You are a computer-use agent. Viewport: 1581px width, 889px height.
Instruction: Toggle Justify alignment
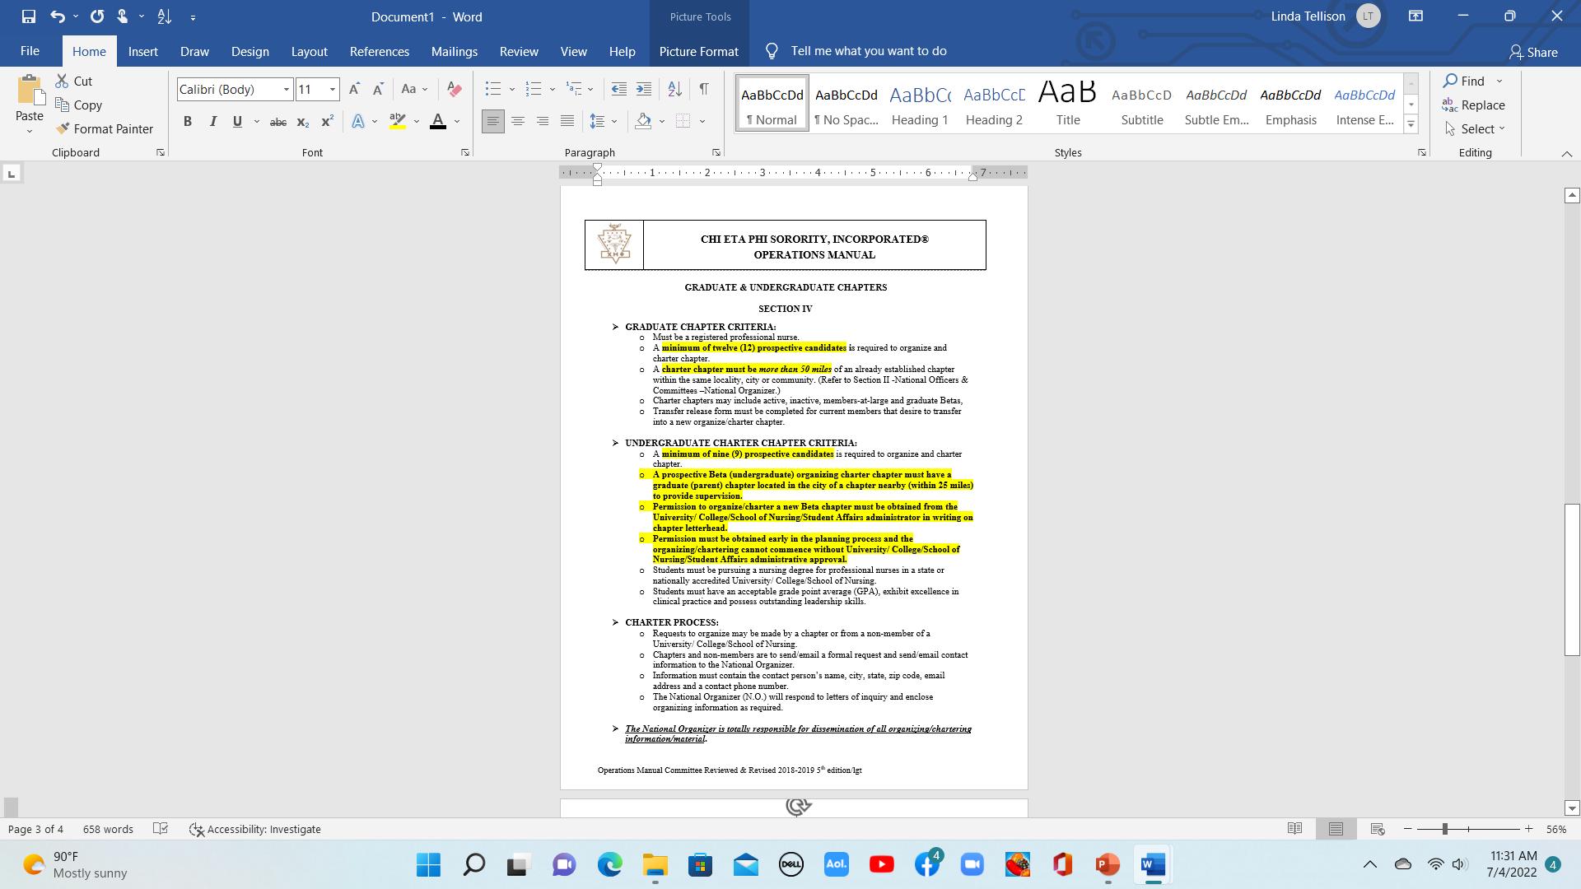[x=567, y=122]
